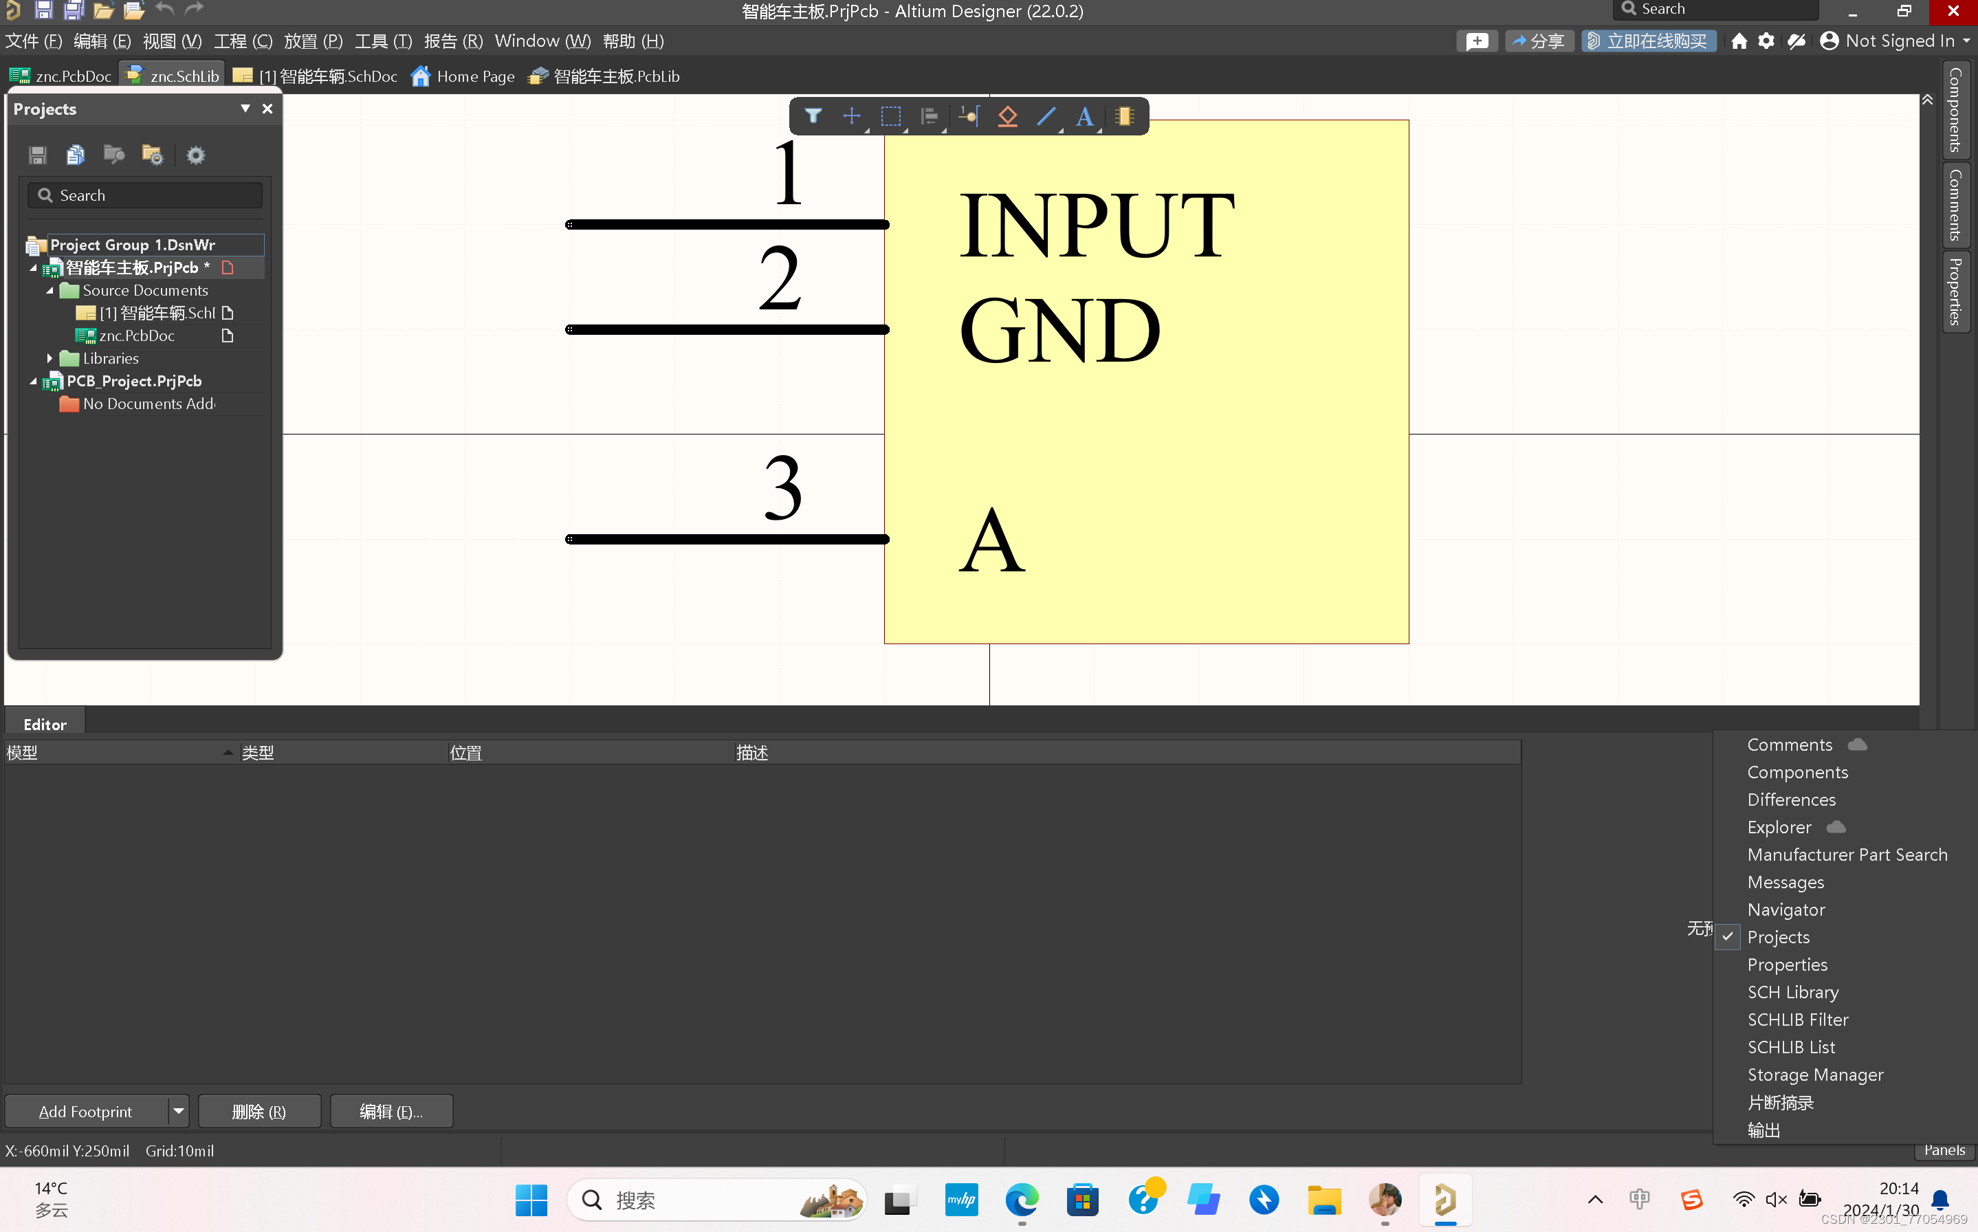This screenshot has width=1978, height=1232.
Task: Click the 删除 (R) button
Action: [259, 1112]
